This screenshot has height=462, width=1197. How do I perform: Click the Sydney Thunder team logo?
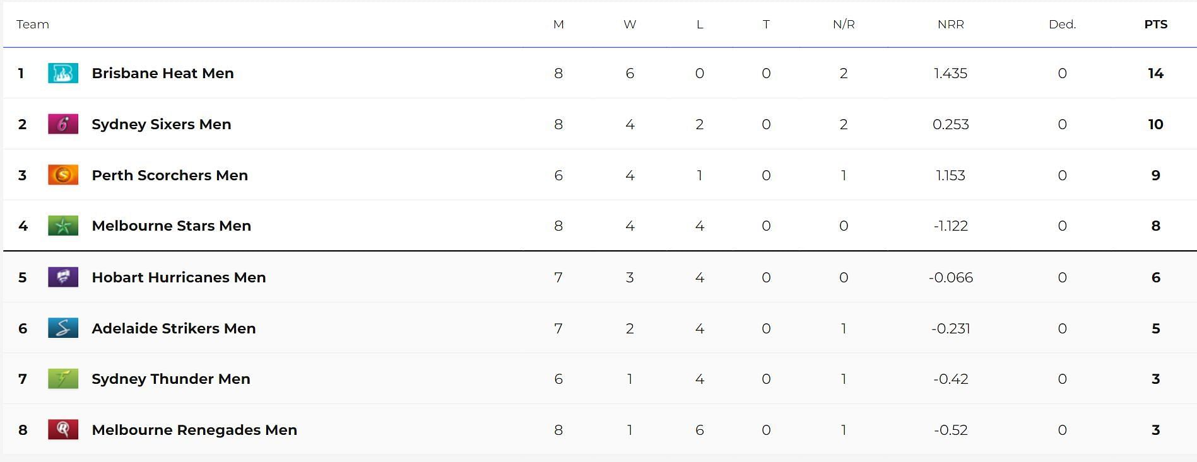click(x=63, y=379)
